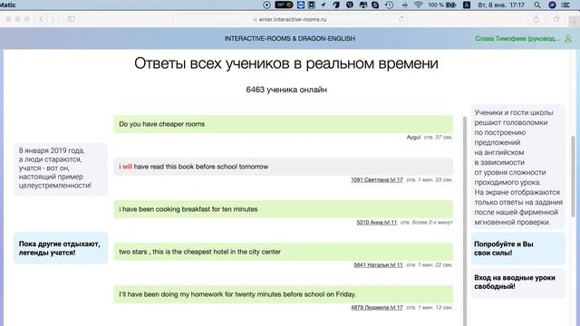Screen dimensions: 580x326
Task: Click timestamp 'отв. 1 мин. 13 сек.'
Action: [430, 307]
